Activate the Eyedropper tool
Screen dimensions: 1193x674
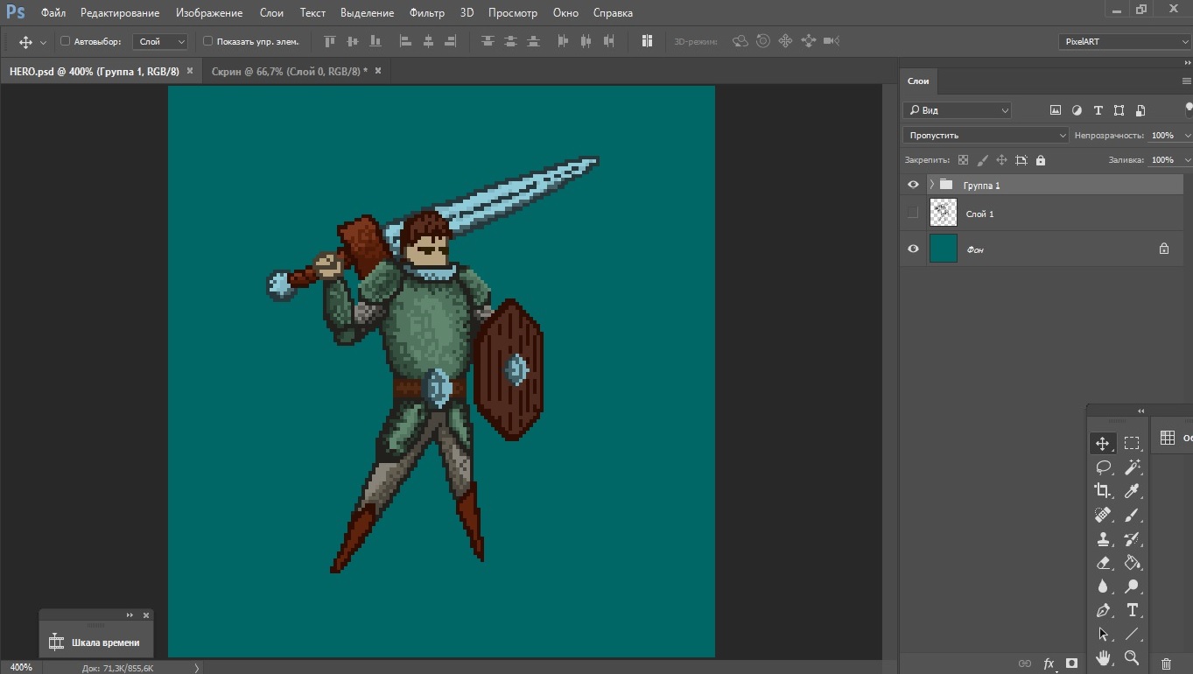[x=1132, y=491]
